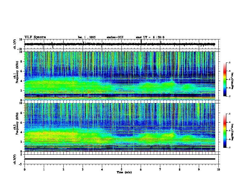
Task: Click the "station=OUI" header label
Action: [115, 37]
